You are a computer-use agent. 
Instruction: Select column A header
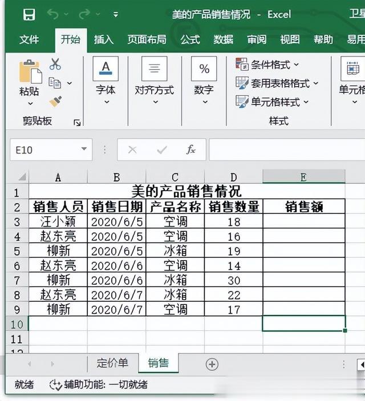[58, 177]
